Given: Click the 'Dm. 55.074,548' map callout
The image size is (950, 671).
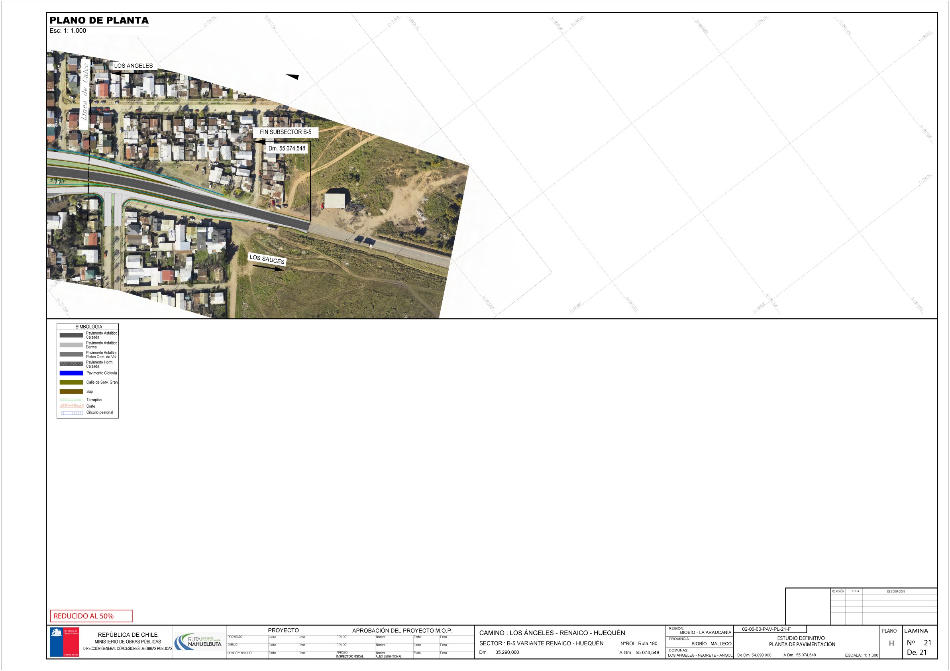Looking at the screenshot, I should tap(287, 148).
